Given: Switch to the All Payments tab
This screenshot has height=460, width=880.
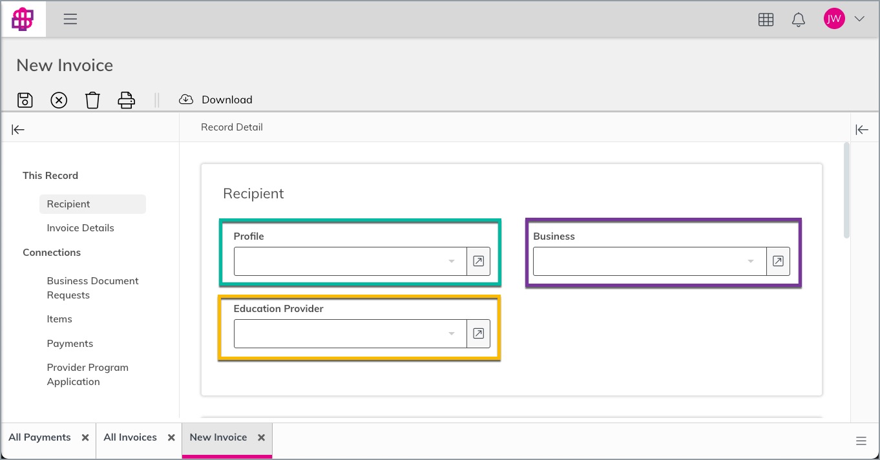Looking at the screenshot, I should pos(39,437).
